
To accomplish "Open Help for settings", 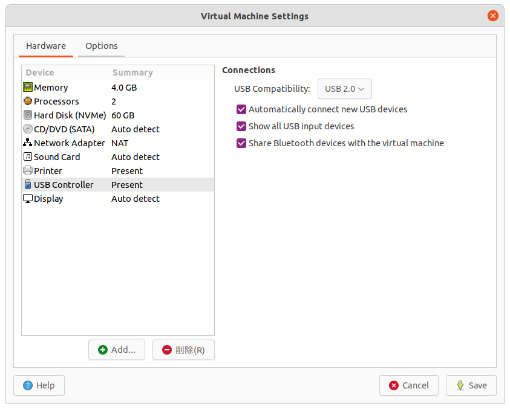I will pos(39,385).
